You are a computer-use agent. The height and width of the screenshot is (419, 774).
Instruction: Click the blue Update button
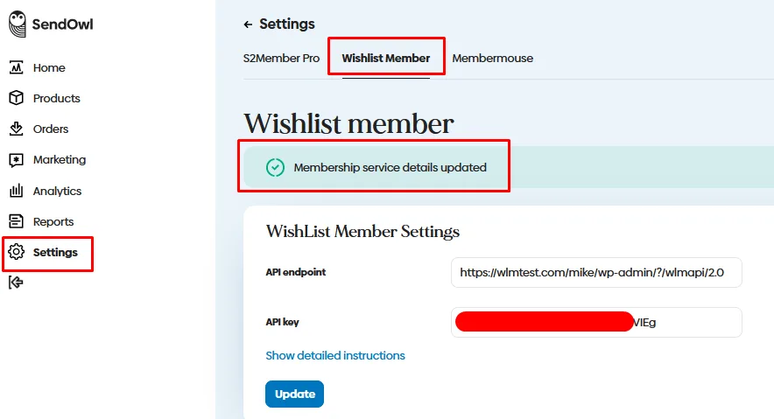click(295, 394)
